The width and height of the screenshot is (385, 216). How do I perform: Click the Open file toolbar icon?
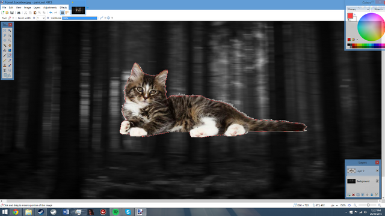[7, 13]
